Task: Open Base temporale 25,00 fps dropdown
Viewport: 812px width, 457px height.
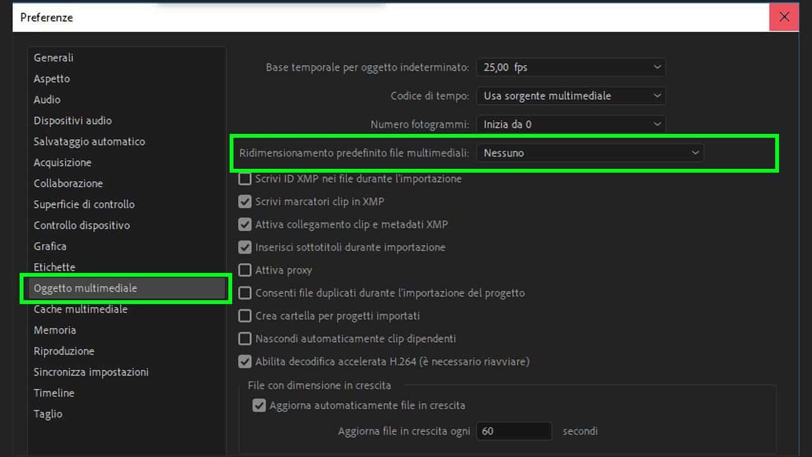Action: click(x=570, y=67)
